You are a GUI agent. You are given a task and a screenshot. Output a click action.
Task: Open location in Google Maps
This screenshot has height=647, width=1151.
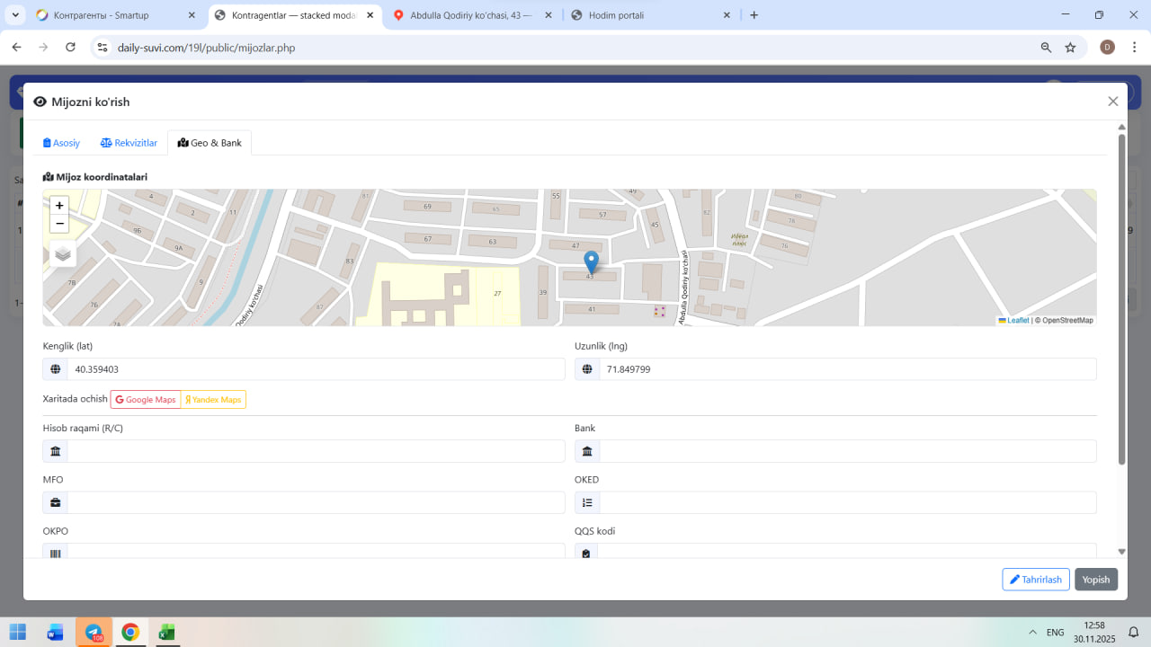point(146,399)
